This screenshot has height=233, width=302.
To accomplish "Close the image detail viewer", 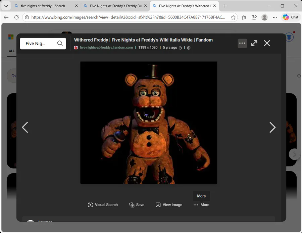I will coord(267,43).
